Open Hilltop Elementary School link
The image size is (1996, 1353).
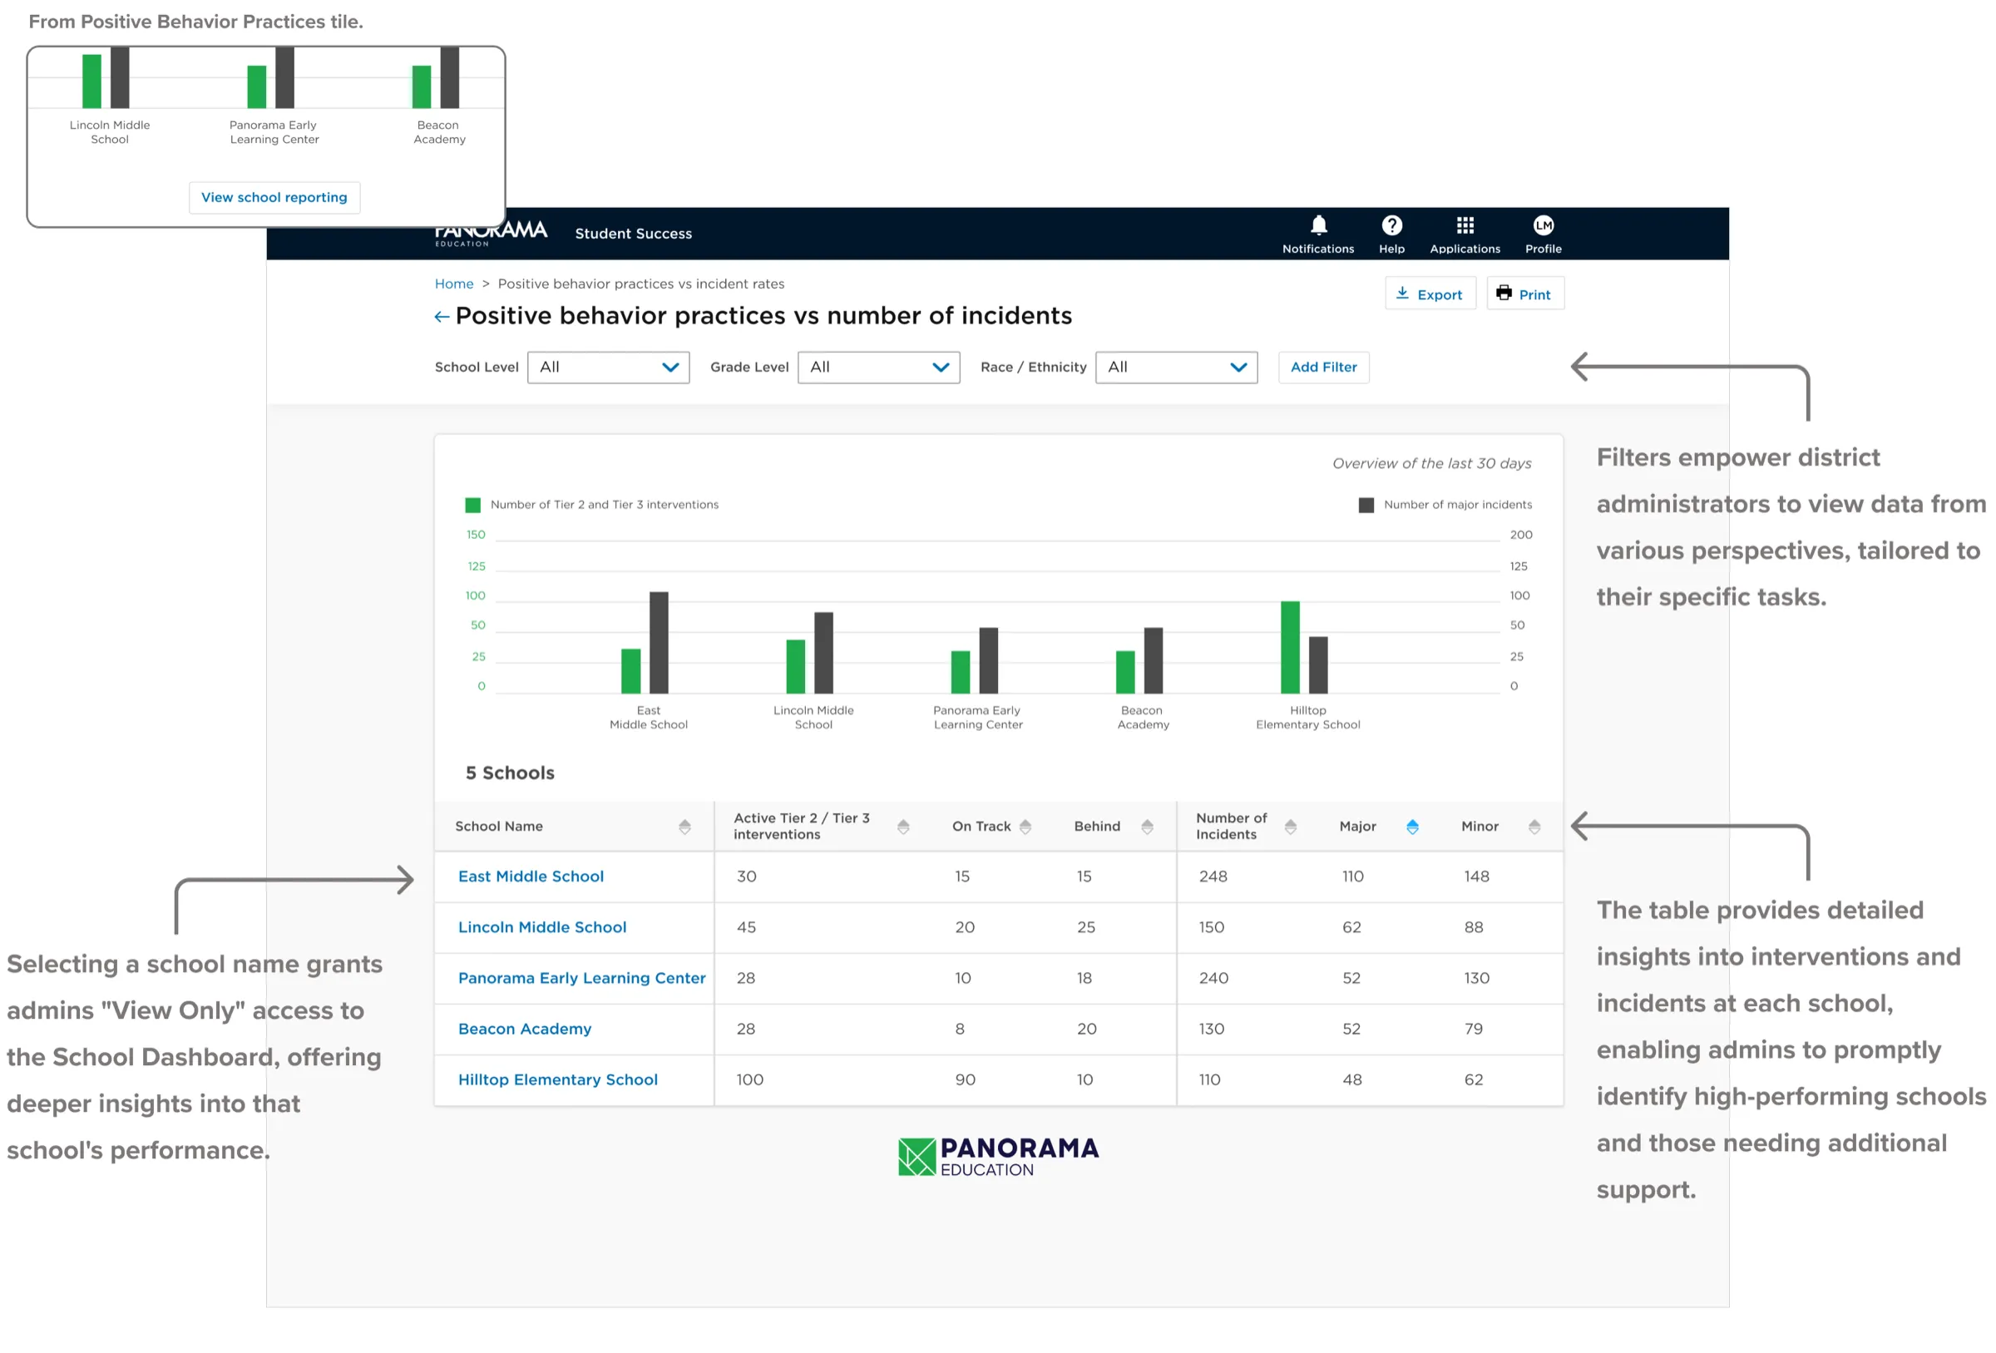[x=557, y=1079]
